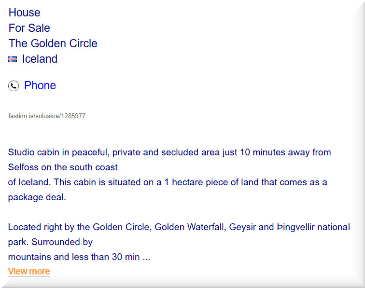Viewport: 365px width, 288px height.
Task: Click the Iceland flag icon
Action: point(13,59)
